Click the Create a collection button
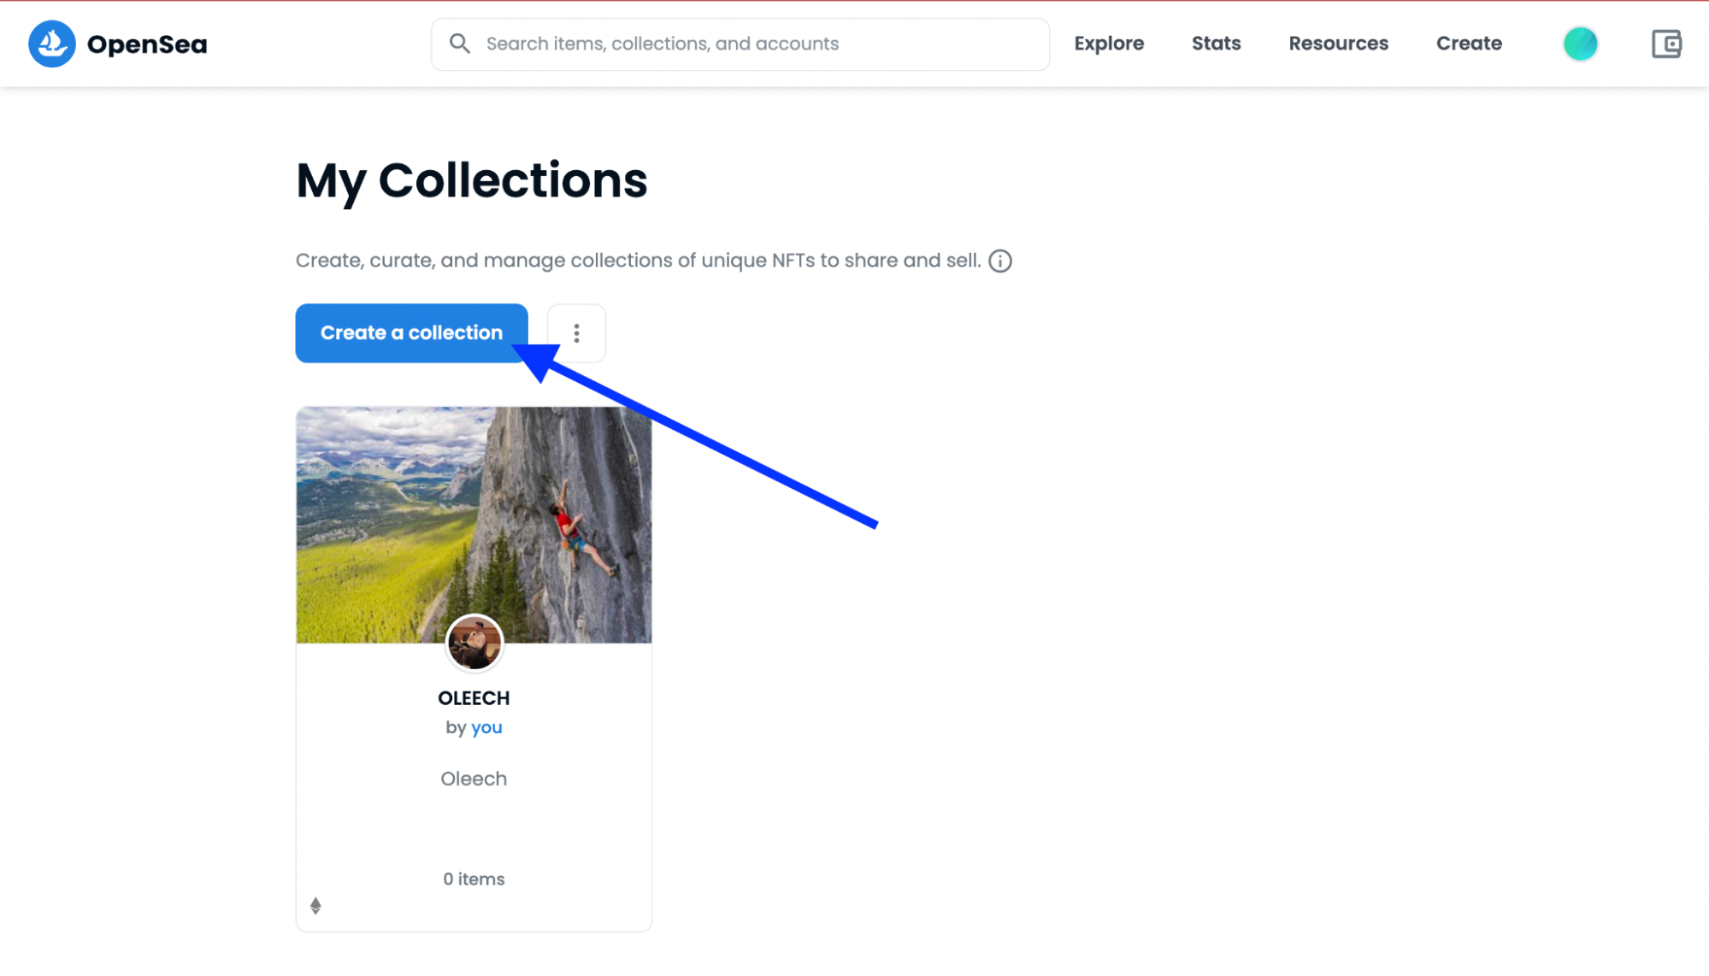This screenshot has width=1709, height=976. coord(411,332)
